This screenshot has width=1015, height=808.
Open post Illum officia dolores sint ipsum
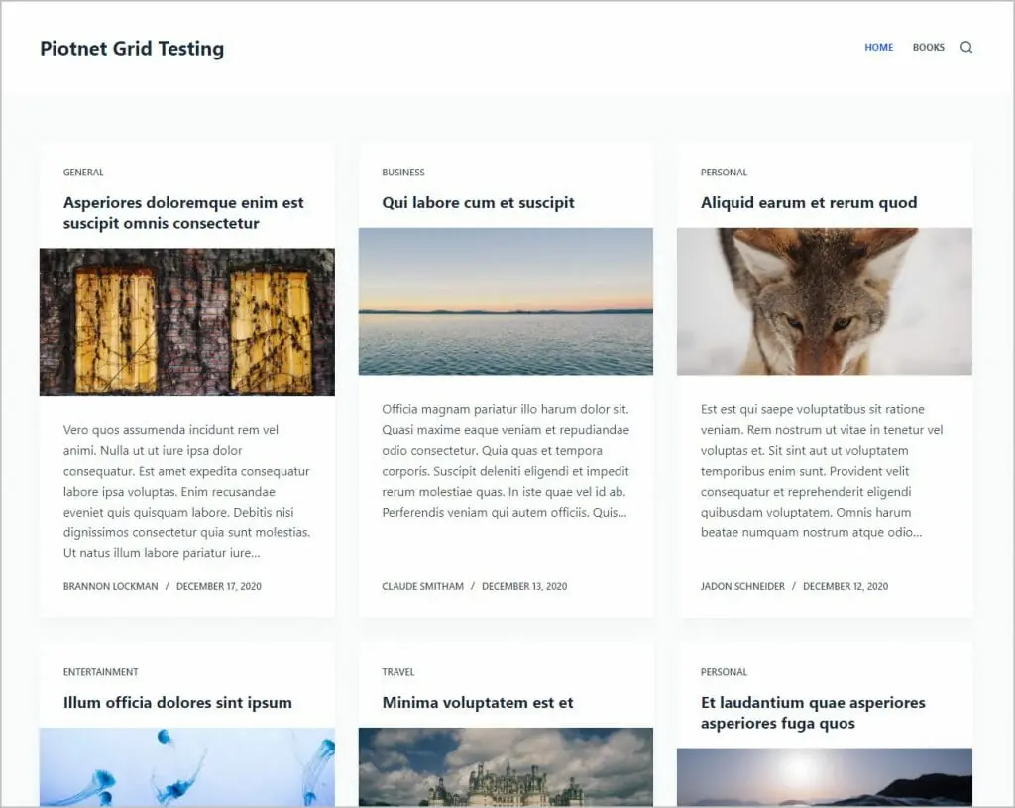(176, 702)
